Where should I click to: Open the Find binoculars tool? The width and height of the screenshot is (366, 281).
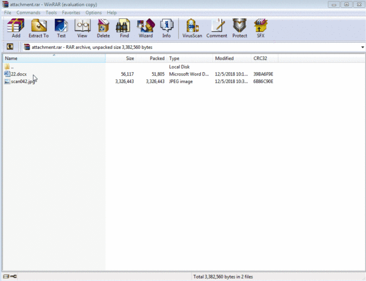[x=124, y=28]
